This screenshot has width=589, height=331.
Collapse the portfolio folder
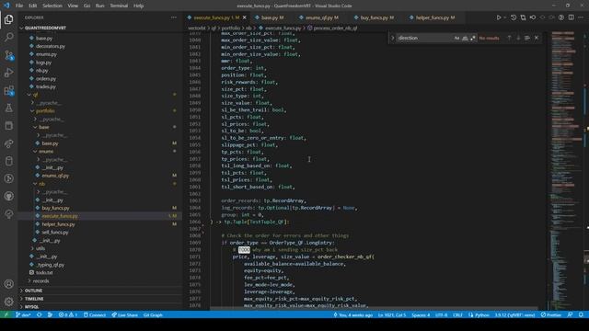(45, 110)
